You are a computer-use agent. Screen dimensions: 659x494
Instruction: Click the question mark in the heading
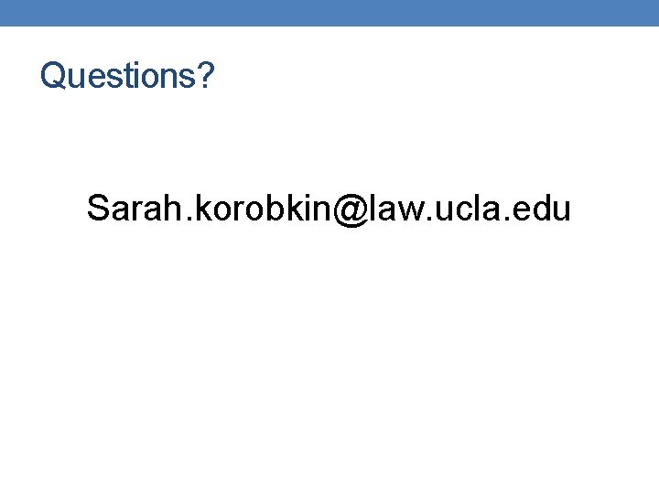(206, 76)
